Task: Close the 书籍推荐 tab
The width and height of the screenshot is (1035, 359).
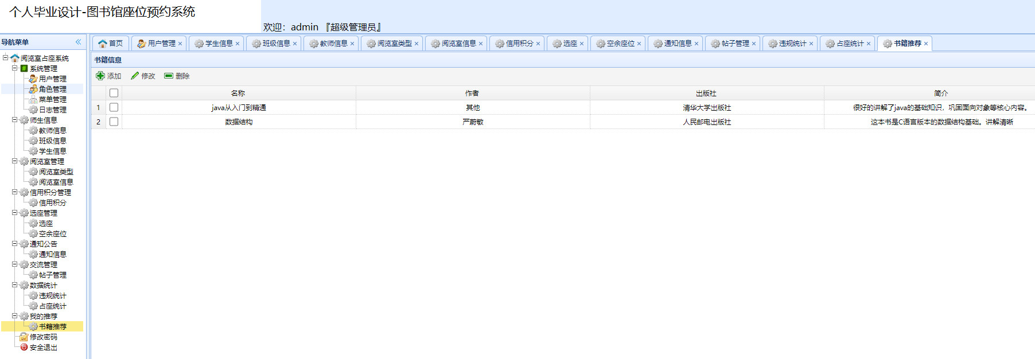Action: 926,44
